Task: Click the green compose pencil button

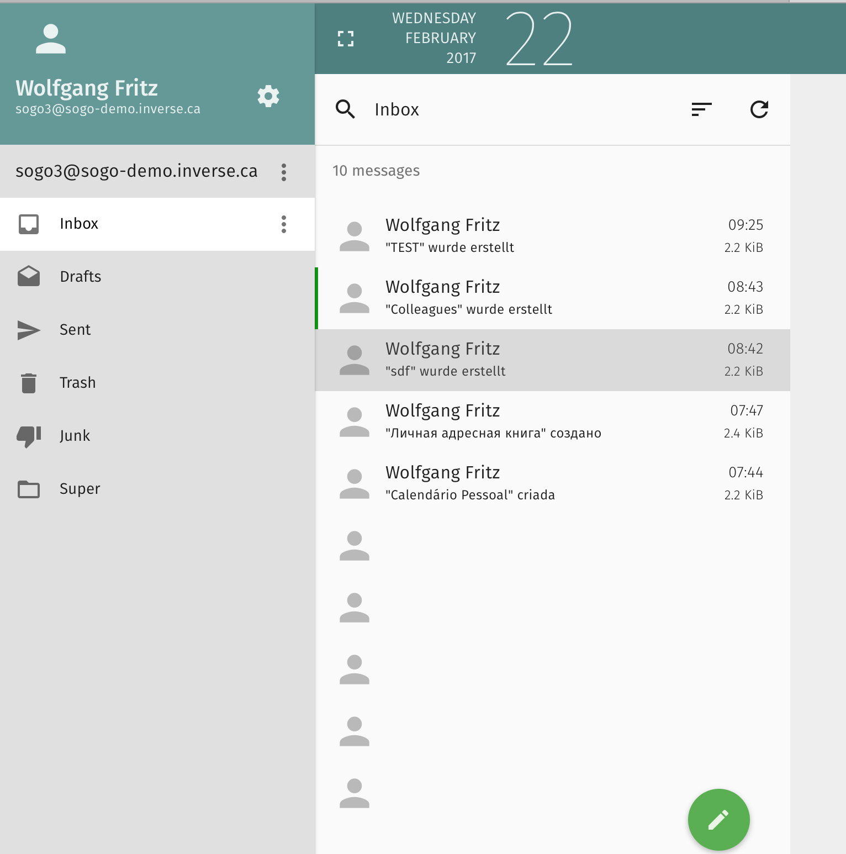Action: [718, 819]
